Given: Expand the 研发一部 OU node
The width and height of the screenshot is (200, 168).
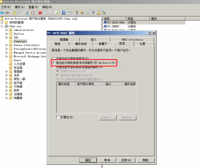Looking at the screenshot, I should pyautogui.click(x=7, y=79).
